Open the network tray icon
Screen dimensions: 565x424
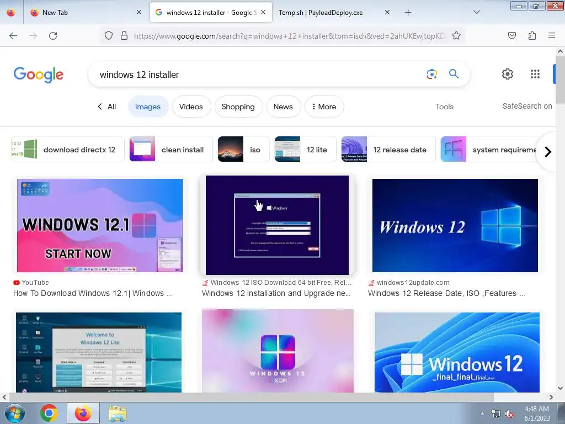[496, 414]
